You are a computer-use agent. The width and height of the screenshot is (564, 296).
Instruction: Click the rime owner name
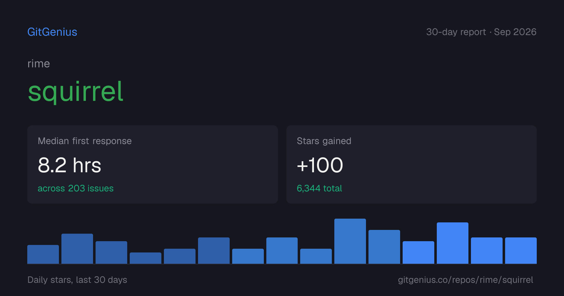[39, 64]
